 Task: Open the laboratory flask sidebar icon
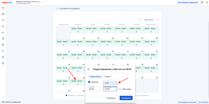coord(3,39)
